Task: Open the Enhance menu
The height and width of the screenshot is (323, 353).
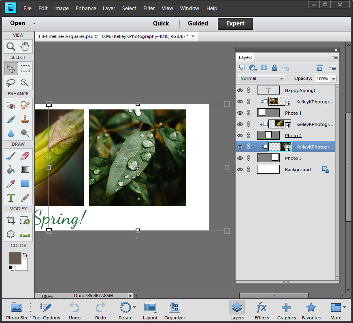Action: (x=86, y=8)
